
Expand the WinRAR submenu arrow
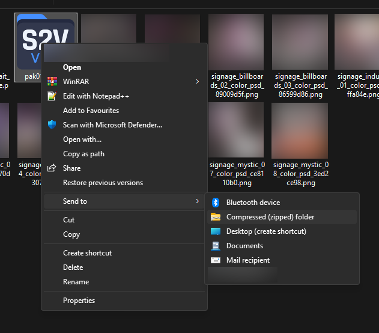[197, 82]
